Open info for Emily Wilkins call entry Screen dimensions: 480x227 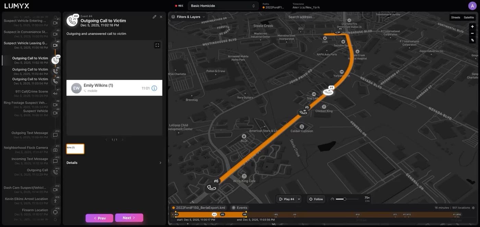point(154,88)
